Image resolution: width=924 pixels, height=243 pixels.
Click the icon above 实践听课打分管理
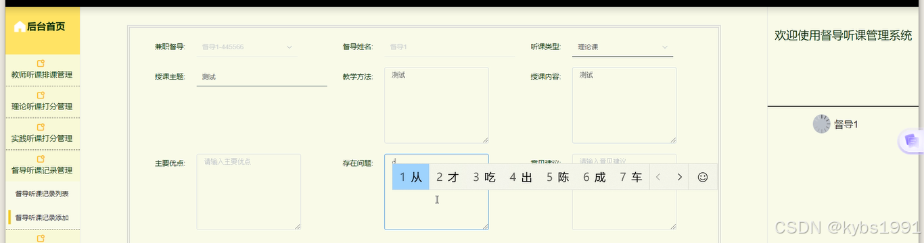[x=41, y=127]
